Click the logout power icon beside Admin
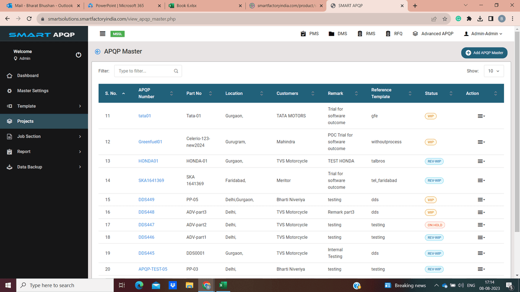The height and width of the screenshot is (292, 520). [78, 55]
